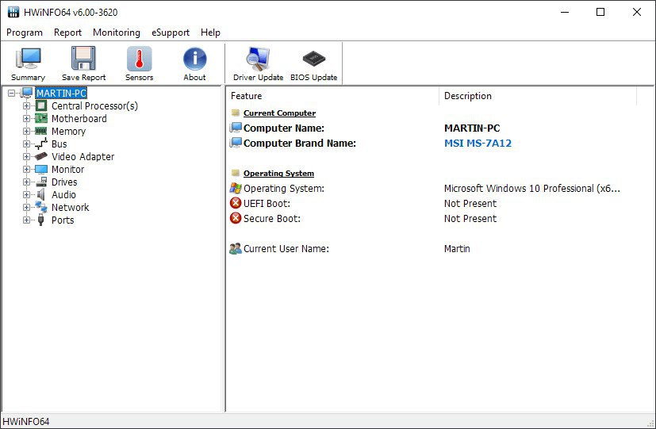
Task: Click the Network tree icon
Action: click(x=41, y=208)
